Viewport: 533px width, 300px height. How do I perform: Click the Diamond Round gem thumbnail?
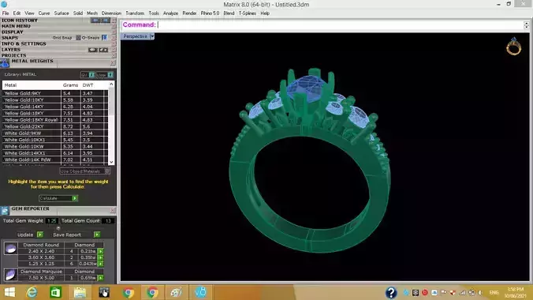10,248
